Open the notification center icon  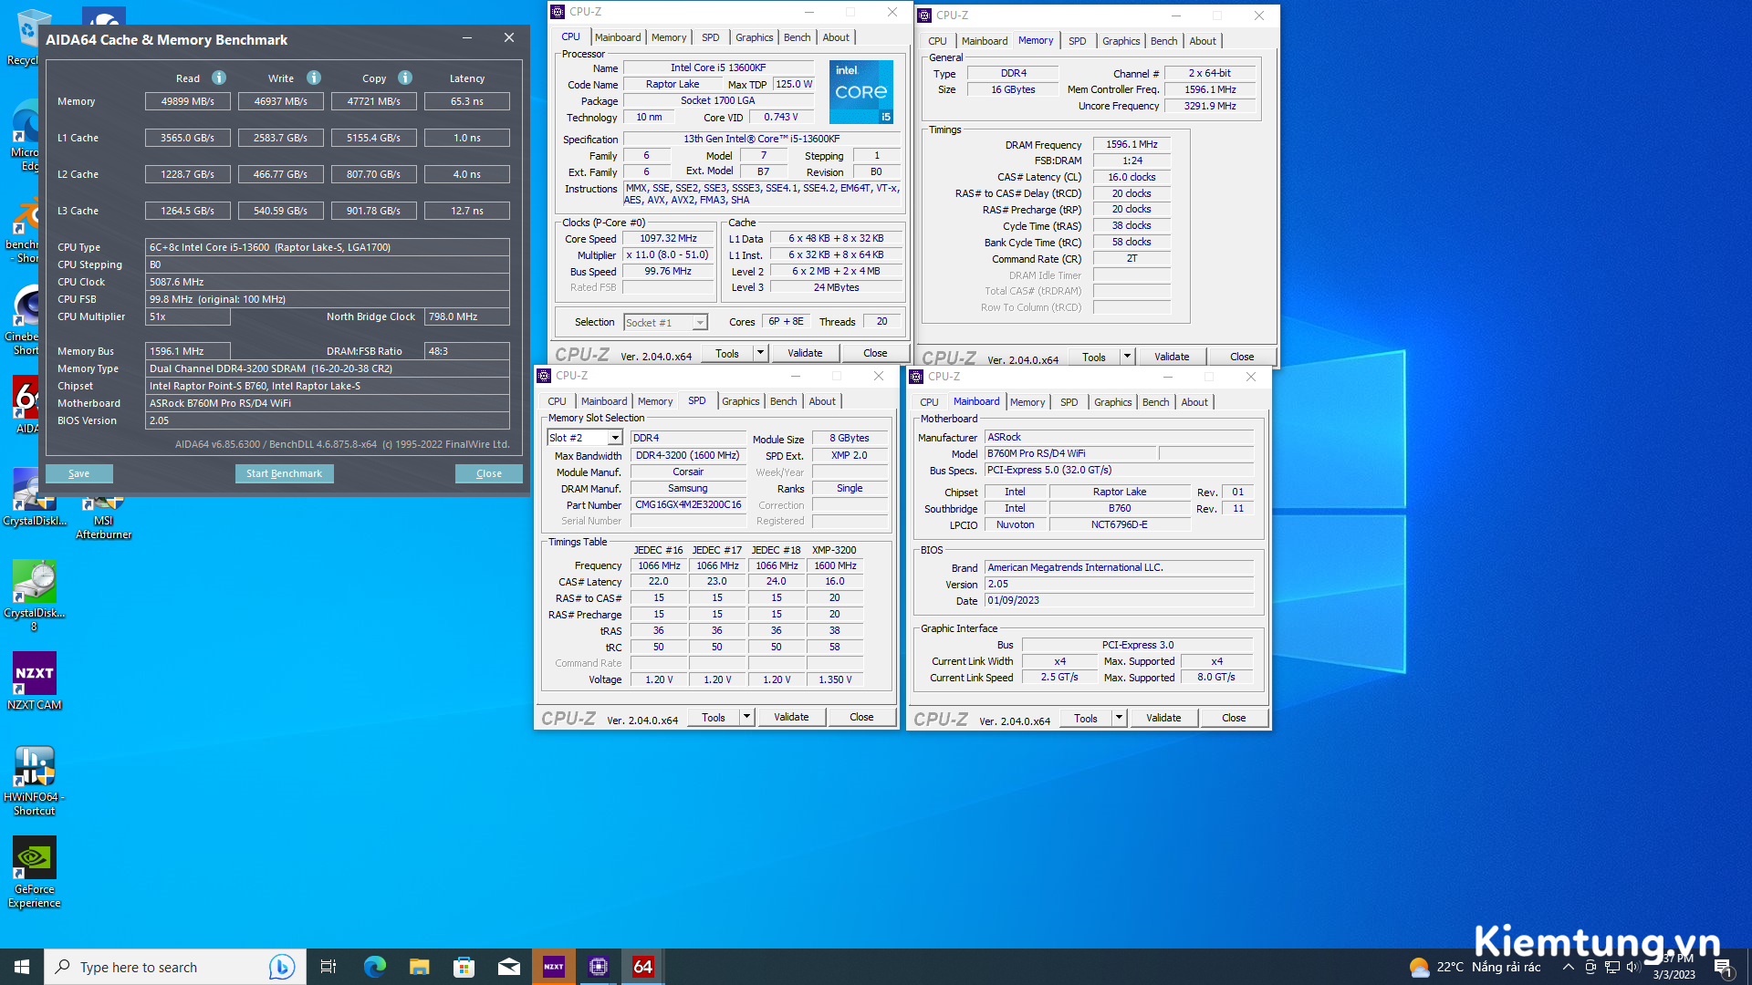[x=1723, y=968]
